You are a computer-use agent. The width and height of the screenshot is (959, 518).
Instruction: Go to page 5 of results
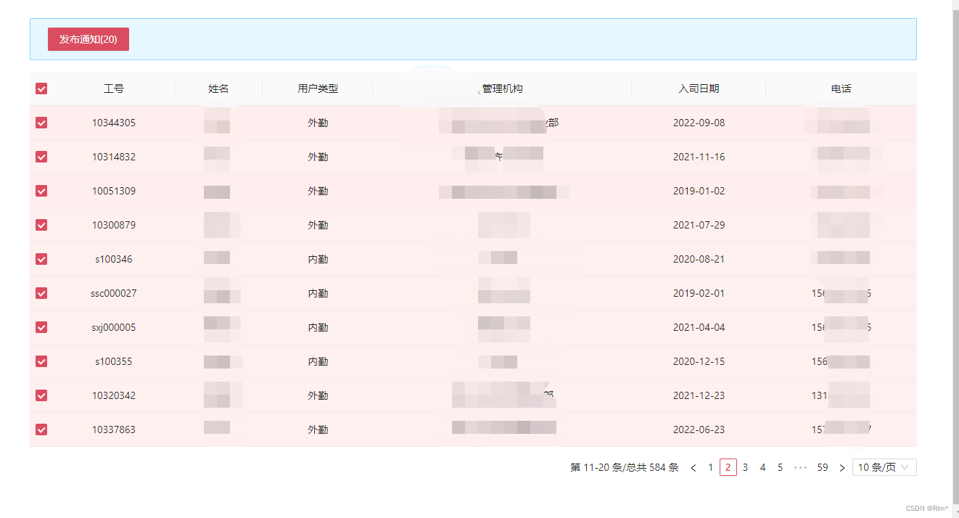pyautogui.click(x=780, y=466)
